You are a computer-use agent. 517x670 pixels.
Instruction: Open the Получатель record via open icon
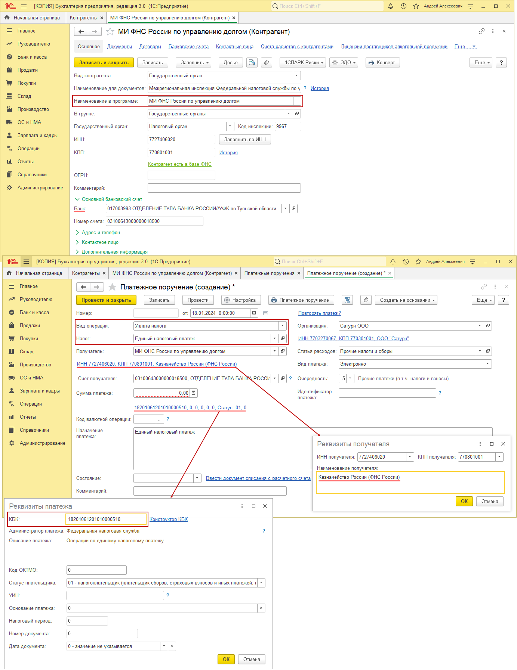pyautogui.click(x=283, y=351)
